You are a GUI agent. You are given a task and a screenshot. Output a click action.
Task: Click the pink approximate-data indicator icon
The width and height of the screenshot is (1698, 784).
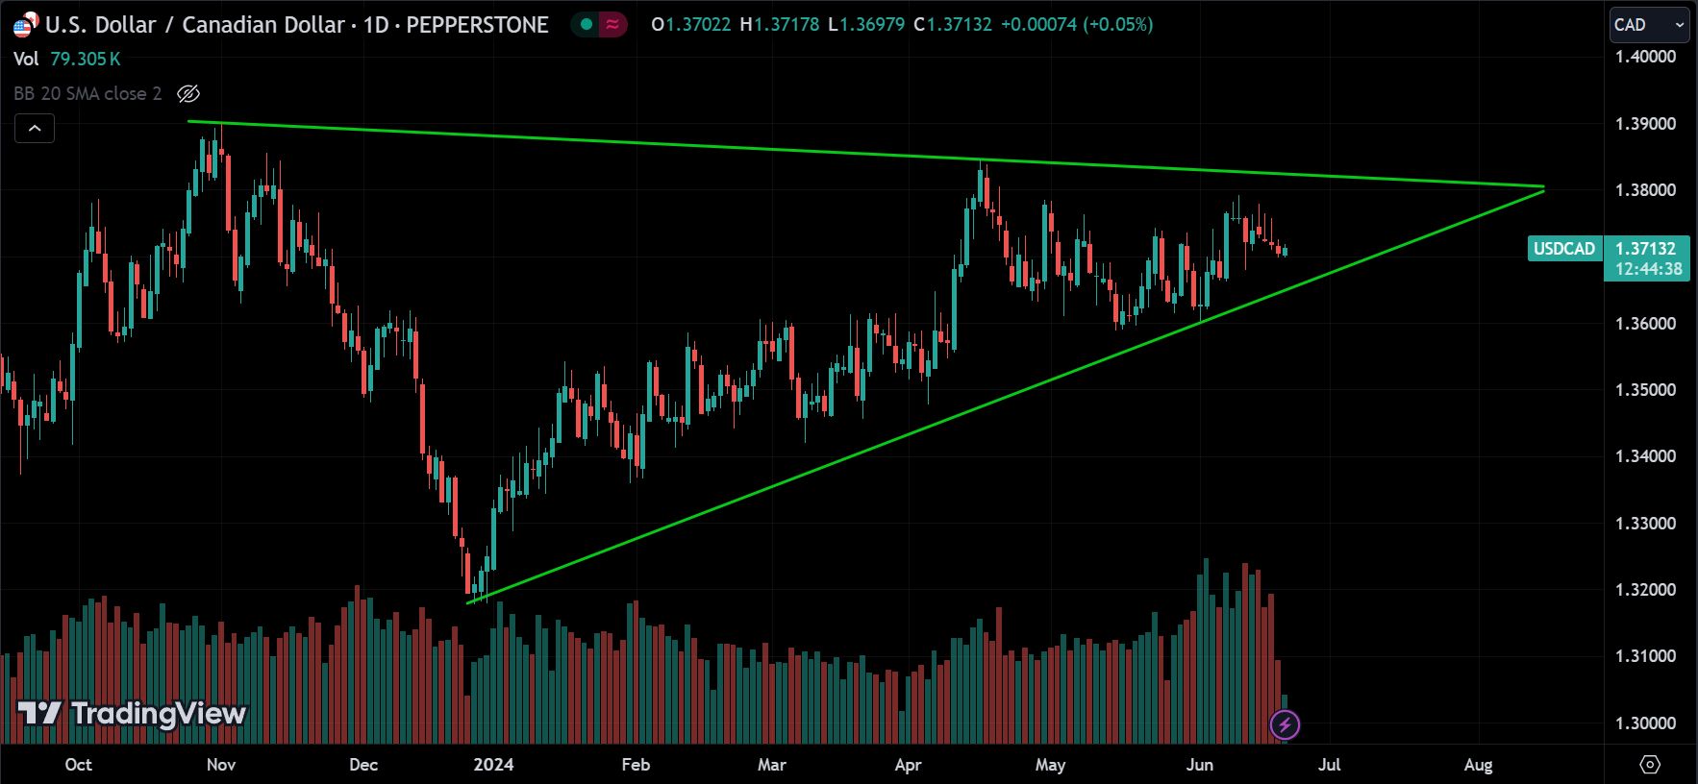tap(612, 25)
